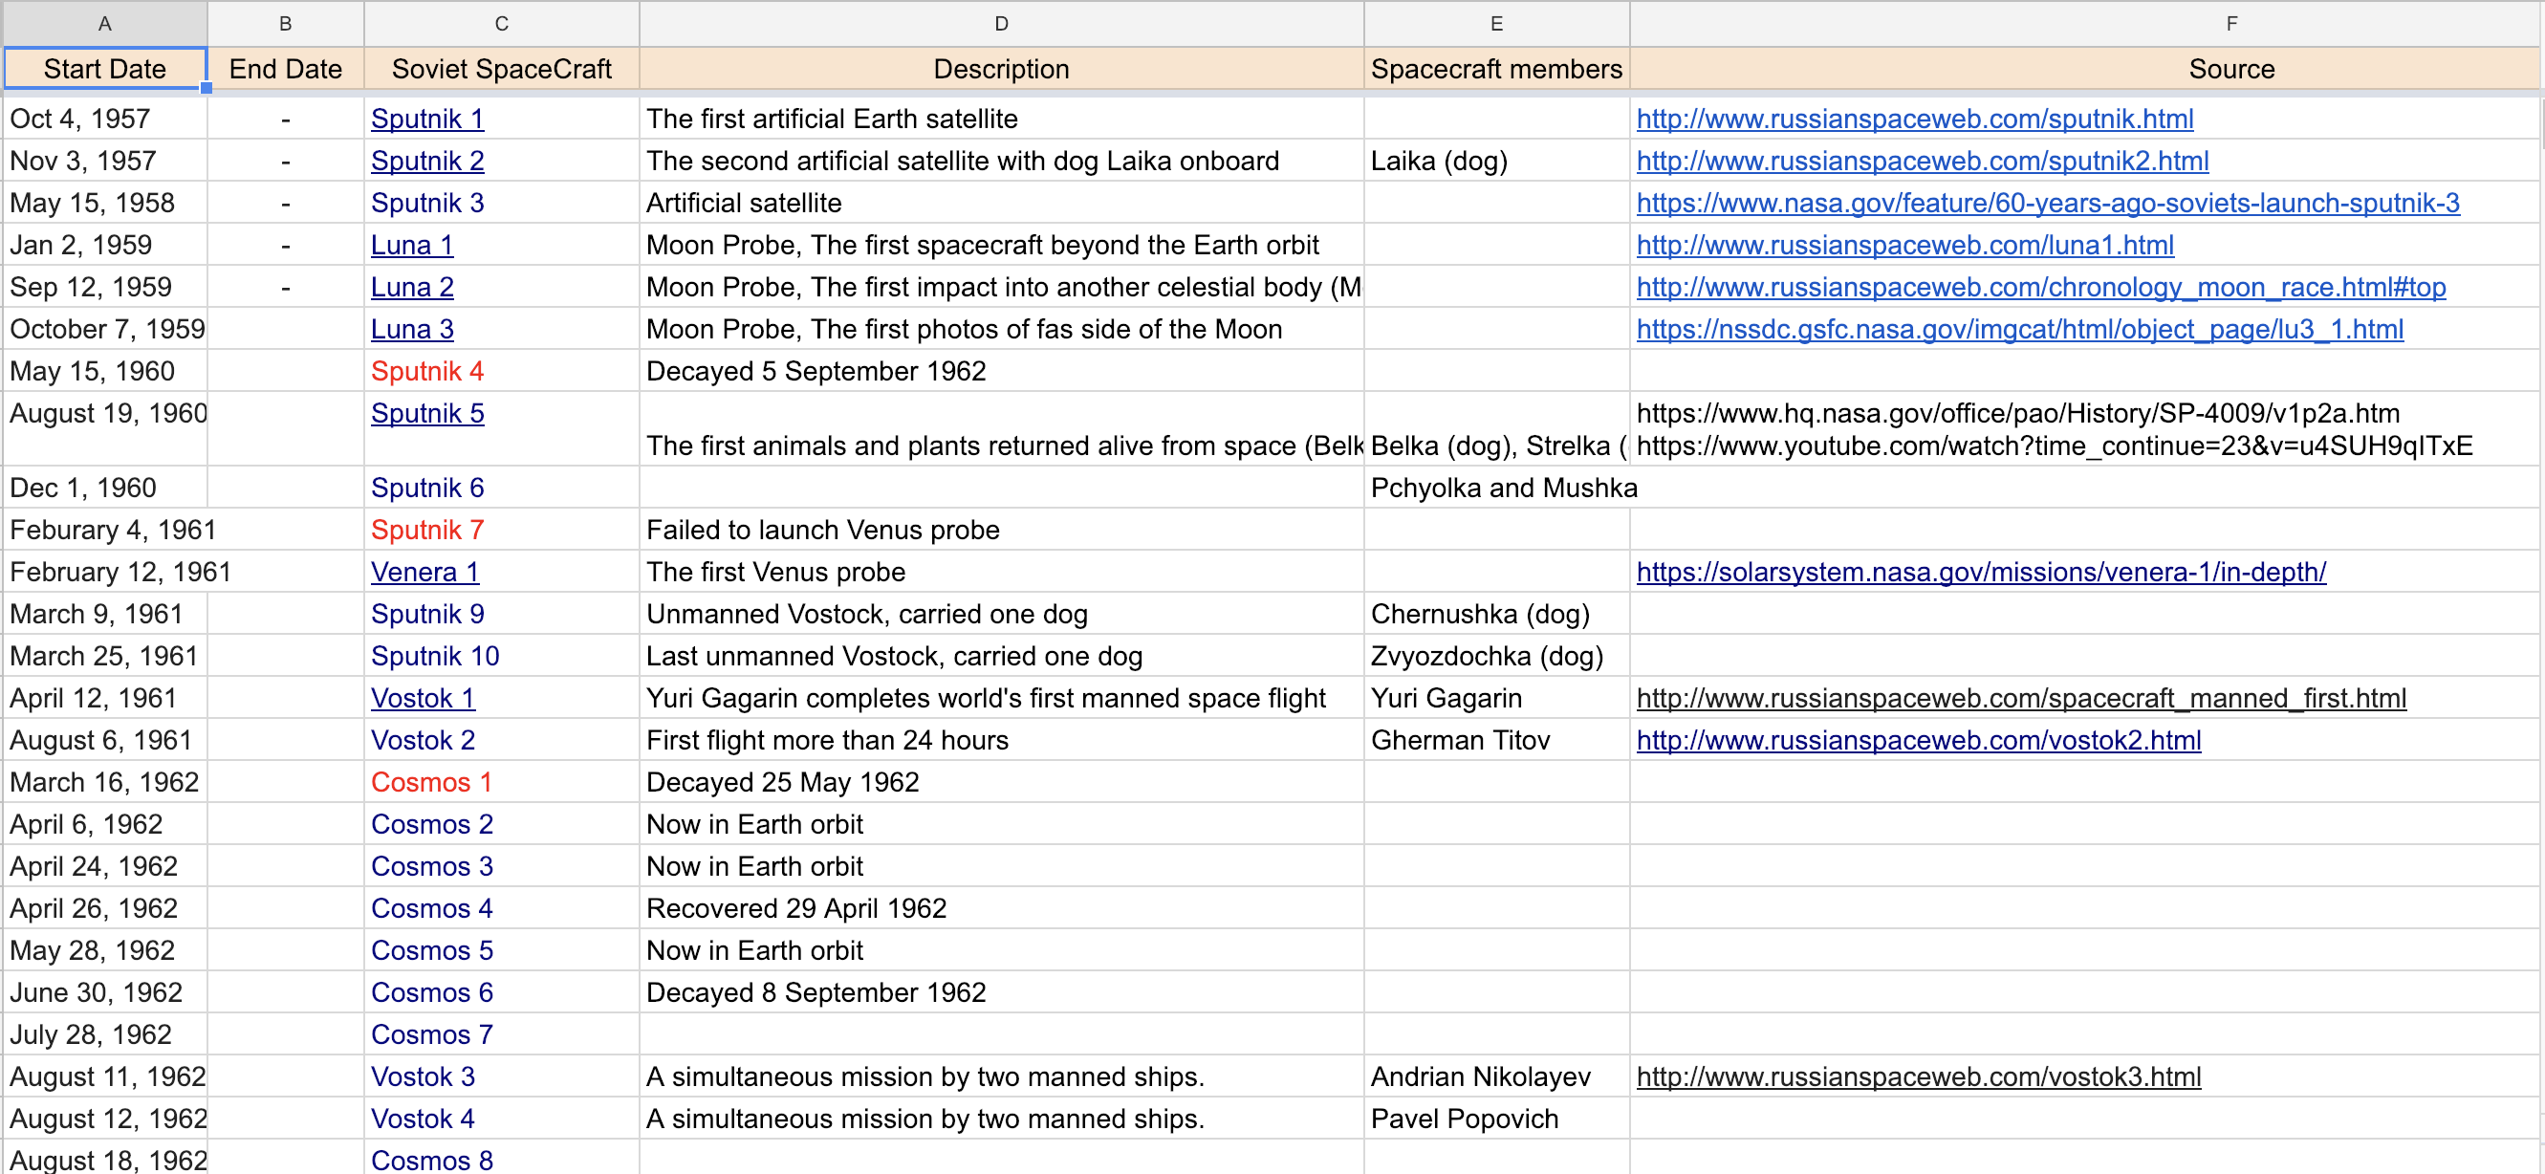Select the red Cosmos 1 cell
The image size is (2545, 1174).
coord(501,783)
